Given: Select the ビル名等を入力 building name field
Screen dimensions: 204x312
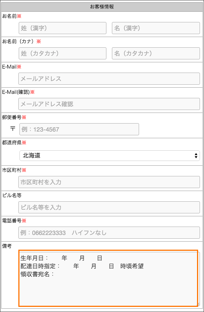Looking at the screenshot, I should point(109,208).
